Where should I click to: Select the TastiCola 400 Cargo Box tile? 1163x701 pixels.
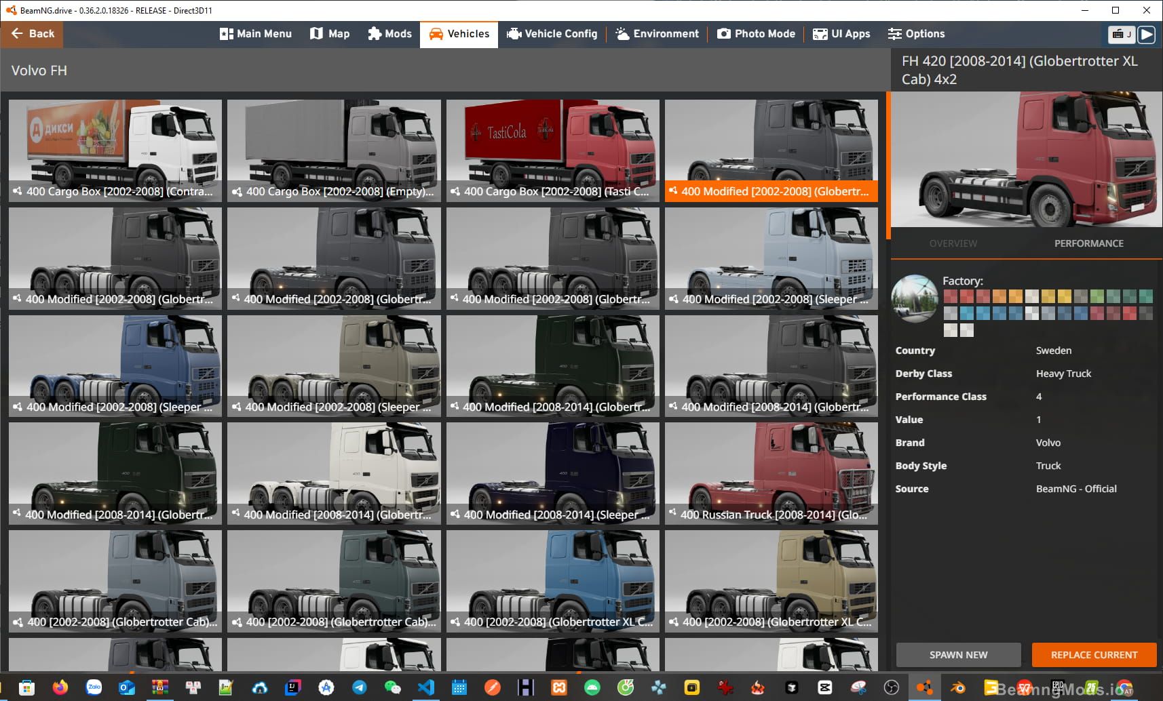point(553,151)
